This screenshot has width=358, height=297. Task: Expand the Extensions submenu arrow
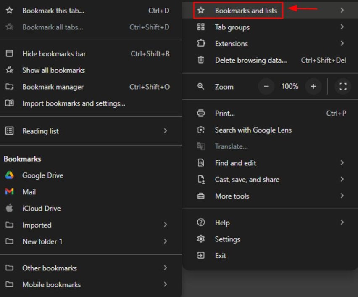342,43
